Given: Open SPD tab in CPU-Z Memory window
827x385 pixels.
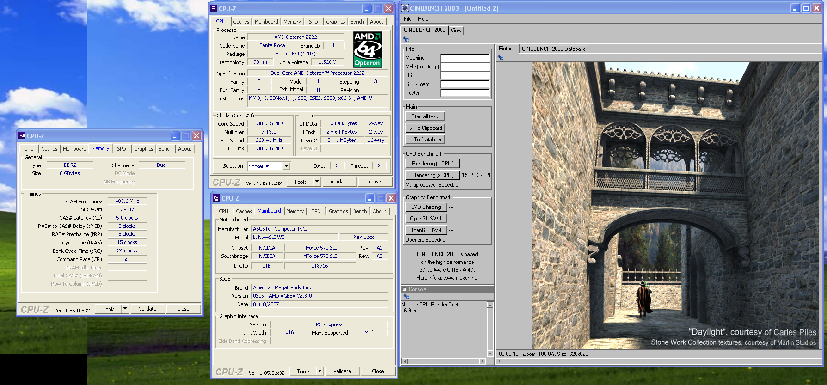Looking at the screenshot, I should point(122,149).
